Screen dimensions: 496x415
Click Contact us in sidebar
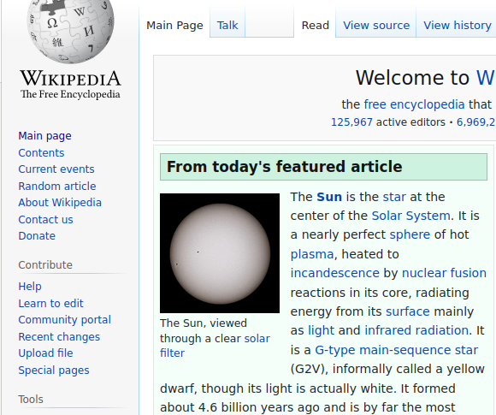pyautogui.click(x=46, y=219)
